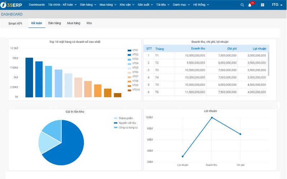This screenshot has width=287, height=179.
Task: Toggle VT01 series in bar chart legend
Action: click(133, 50)
